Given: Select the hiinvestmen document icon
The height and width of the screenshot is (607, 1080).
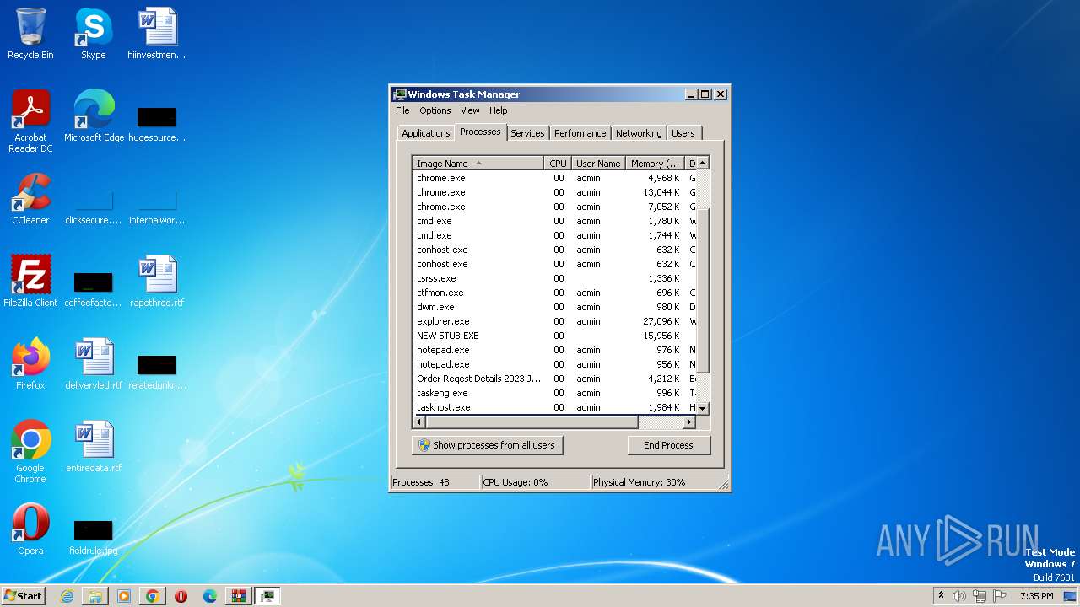Looking at the screenshot, I should (157, 34).
